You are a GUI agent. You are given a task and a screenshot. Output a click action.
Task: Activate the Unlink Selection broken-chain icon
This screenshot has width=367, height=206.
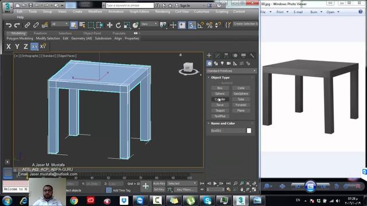click(36, 25)
